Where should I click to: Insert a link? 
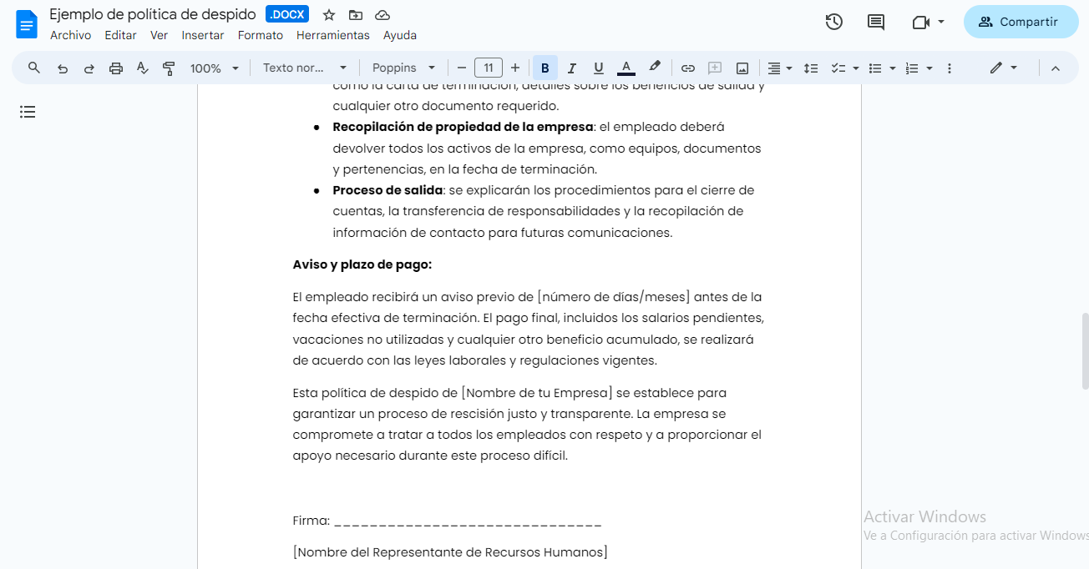click(687, 68)
